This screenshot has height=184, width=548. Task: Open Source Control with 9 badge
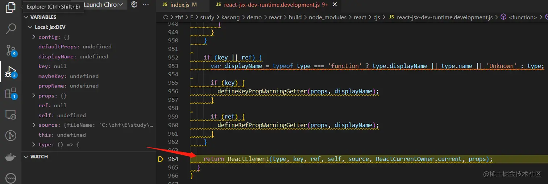point(11,50)
